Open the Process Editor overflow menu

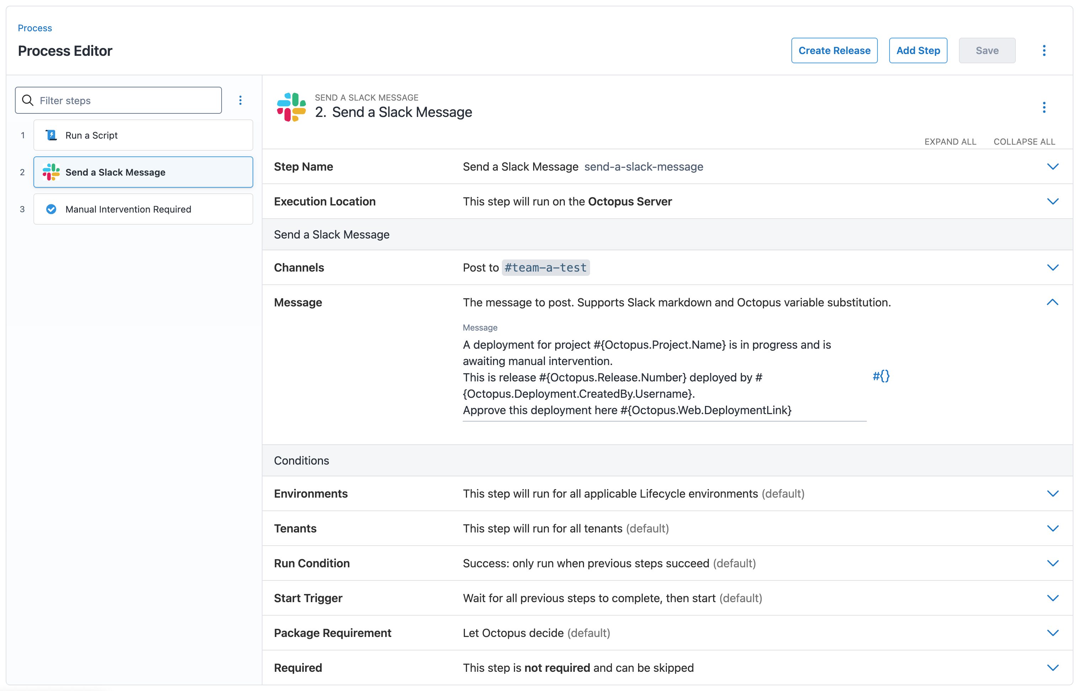[1044, 50]
